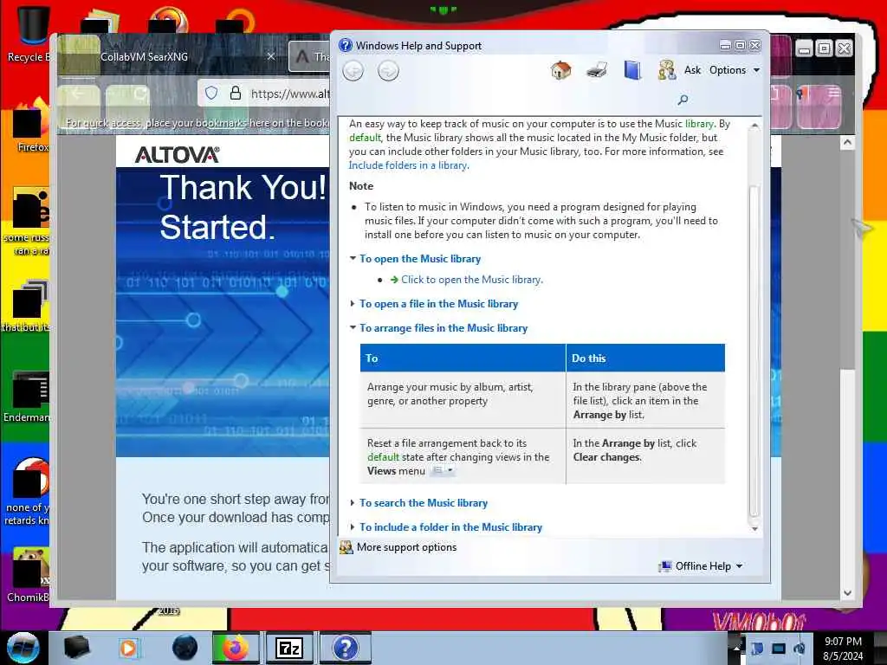Click the Help window scroll down arrow
The image size is (887, 665).
click(754, 529)
